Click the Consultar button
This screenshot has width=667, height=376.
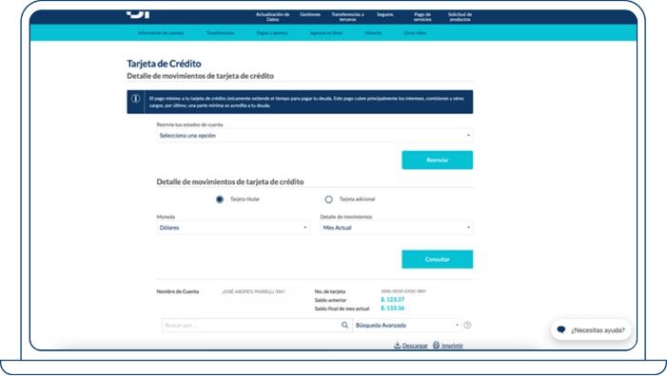(438, 259)
